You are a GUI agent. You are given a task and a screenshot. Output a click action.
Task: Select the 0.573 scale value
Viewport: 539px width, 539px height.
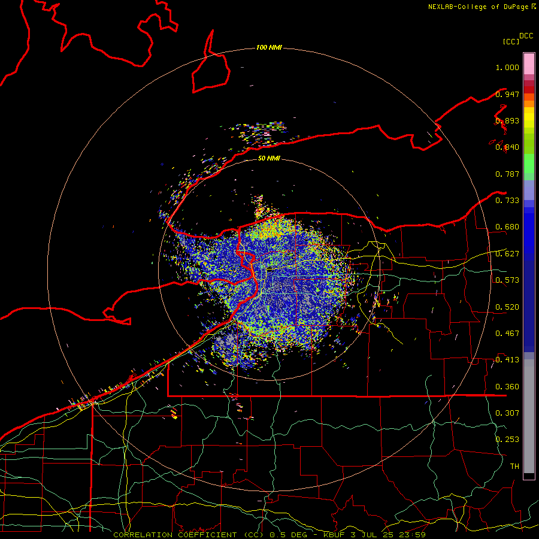[507, 280]
